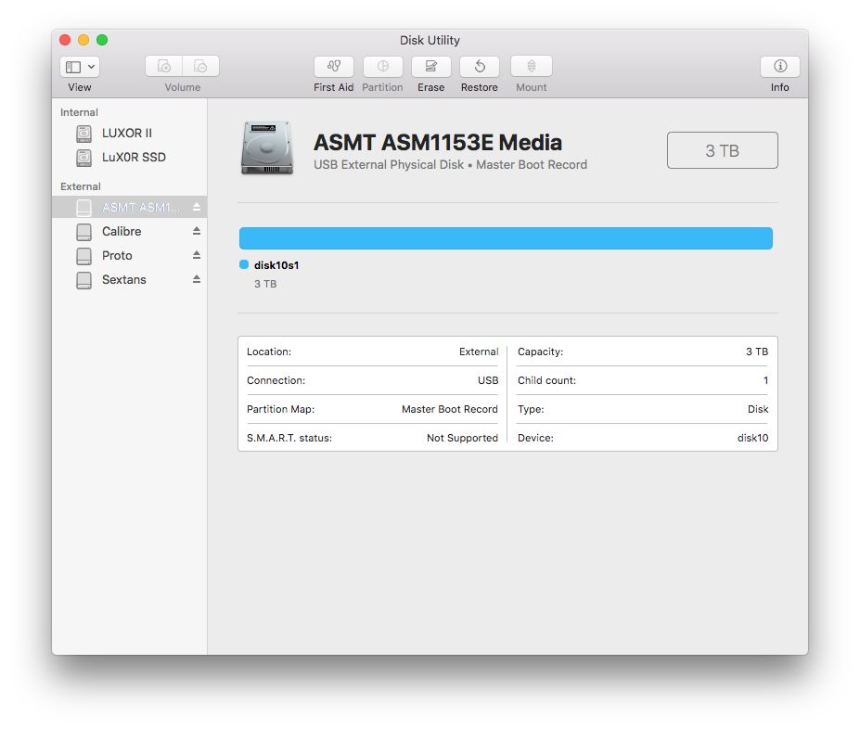Eject the ASMT ASM1 disk
The width and height of the screenshot is (860, 729).
[197, 207]
